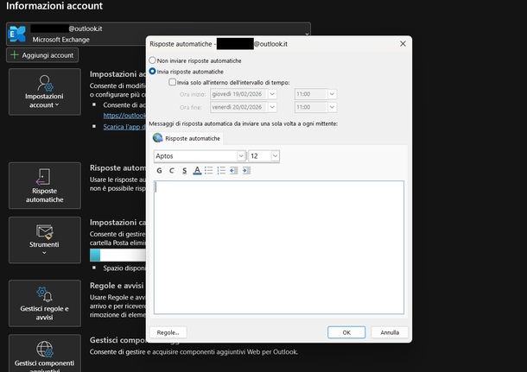Toggle italic (C) formatting in reply editor
The width and height of the screenshot is (527, 372).
click(172, 171)
